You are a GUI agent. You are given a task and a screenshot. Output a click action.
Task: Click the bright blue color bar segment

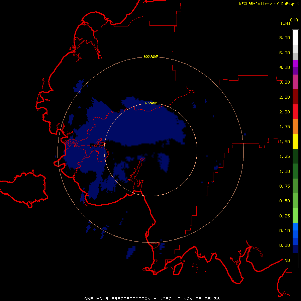[x=295, y=227]
